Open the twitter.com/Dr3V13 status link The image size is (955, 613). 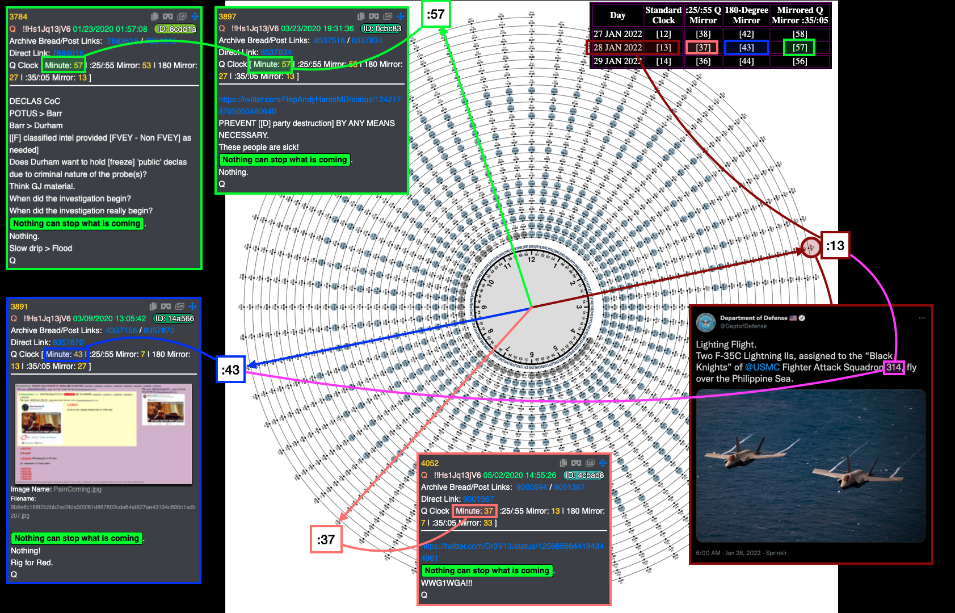[512, 552]
